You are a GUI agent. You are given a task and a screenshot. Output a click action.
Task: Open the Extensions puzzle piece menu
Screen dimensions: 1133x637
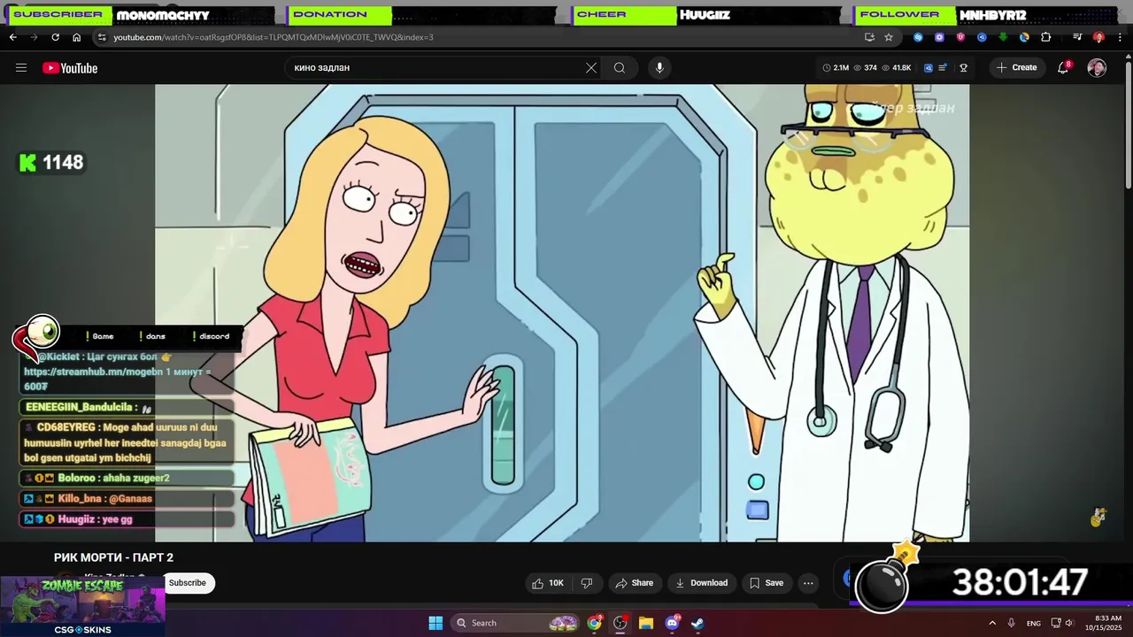pos(1045,37)
